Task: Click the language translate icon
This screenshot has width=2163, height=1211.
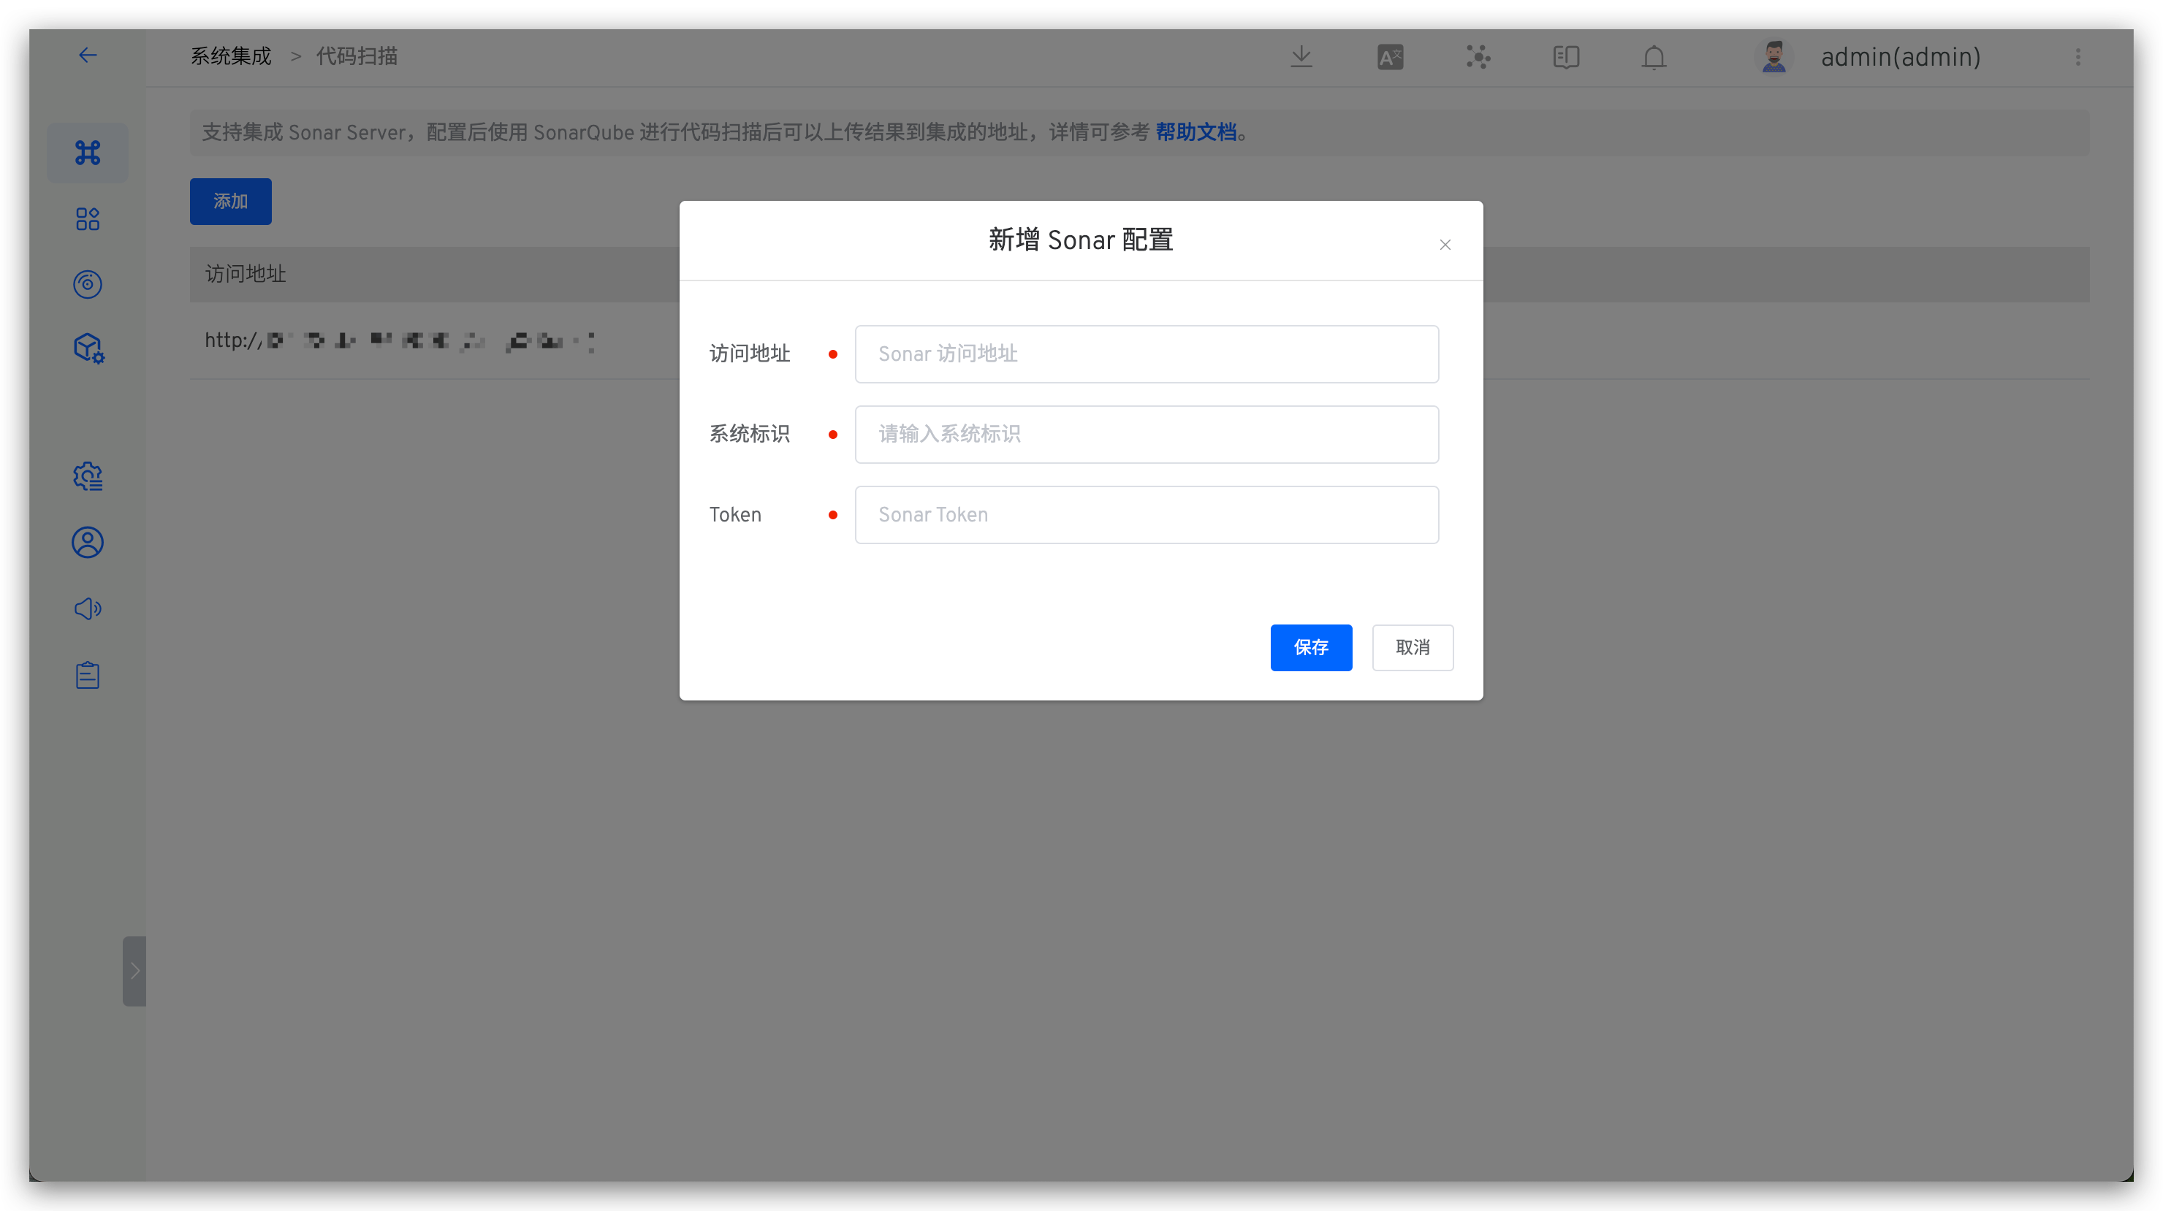Action: [1390, 57]
